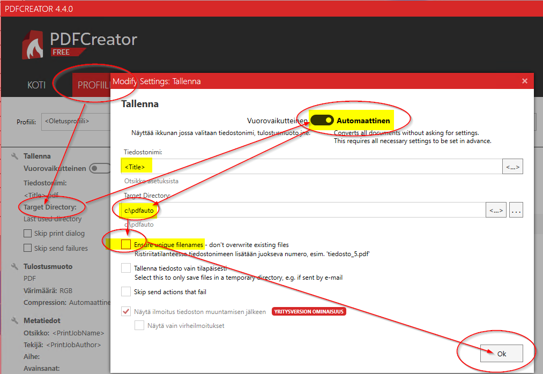Browse for target directory with the ... button
The height and width of the screenshot is (374, 543).
click(516, 210)
